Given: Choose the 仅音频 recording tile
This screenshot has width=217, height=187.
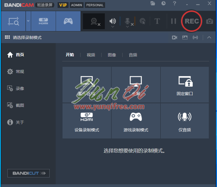Looking at the screenshot, I should (x=185, y=121).
